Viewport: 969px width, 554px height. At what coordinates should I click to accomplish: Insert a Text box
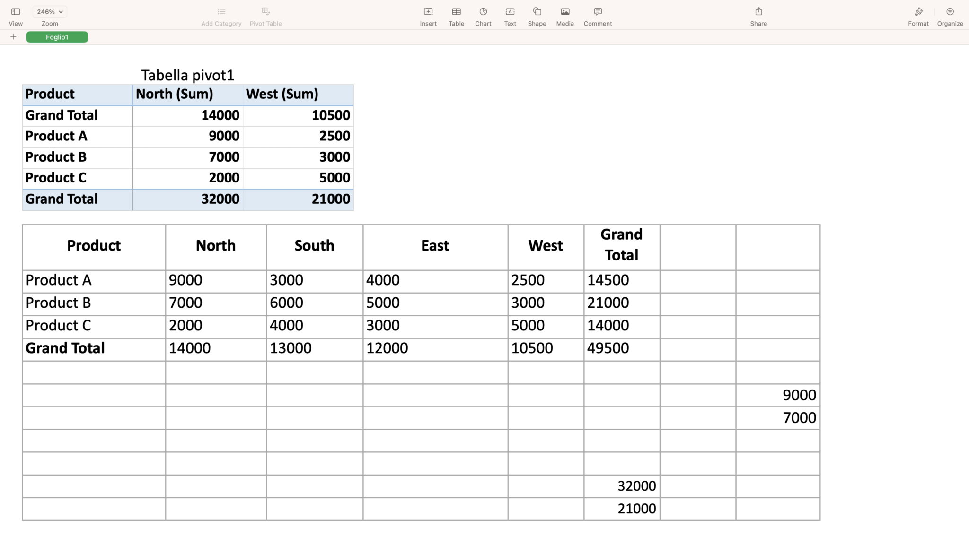tap(510, 14)
